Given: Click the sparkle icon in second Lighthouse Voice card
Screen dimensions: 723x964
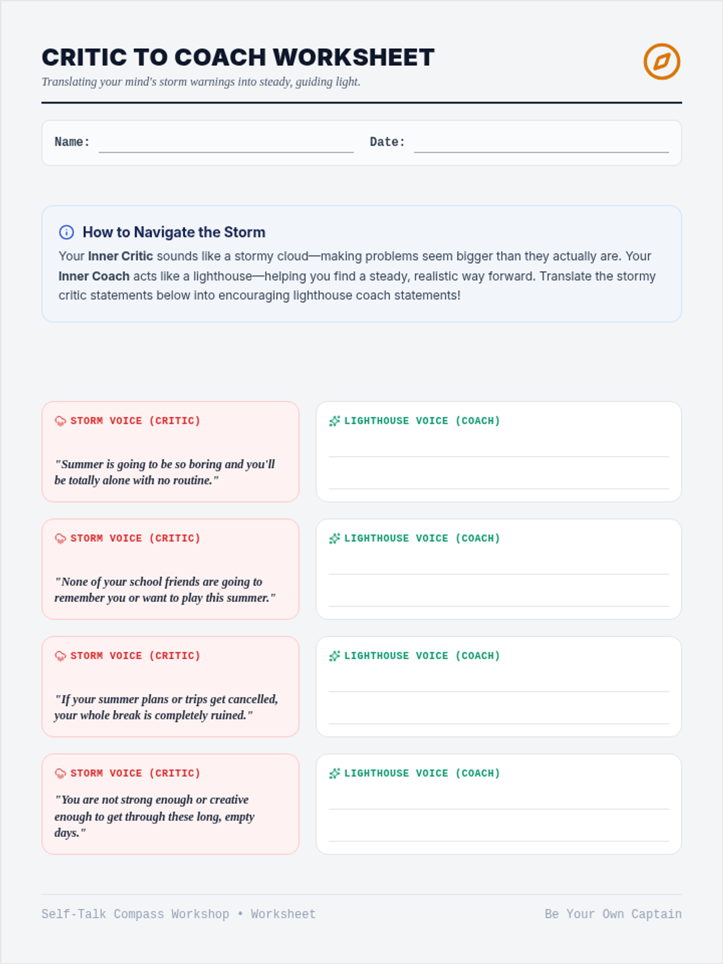Looking at the screenshot, I should pyautogui.click(x=334, y=539).
